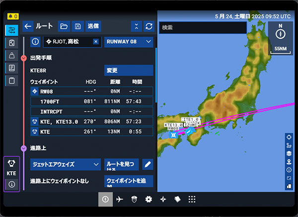Viewport: 298px width, 217px height.
Task: Open the four-point star tab in bottom bar
Action: pos(163,199)
